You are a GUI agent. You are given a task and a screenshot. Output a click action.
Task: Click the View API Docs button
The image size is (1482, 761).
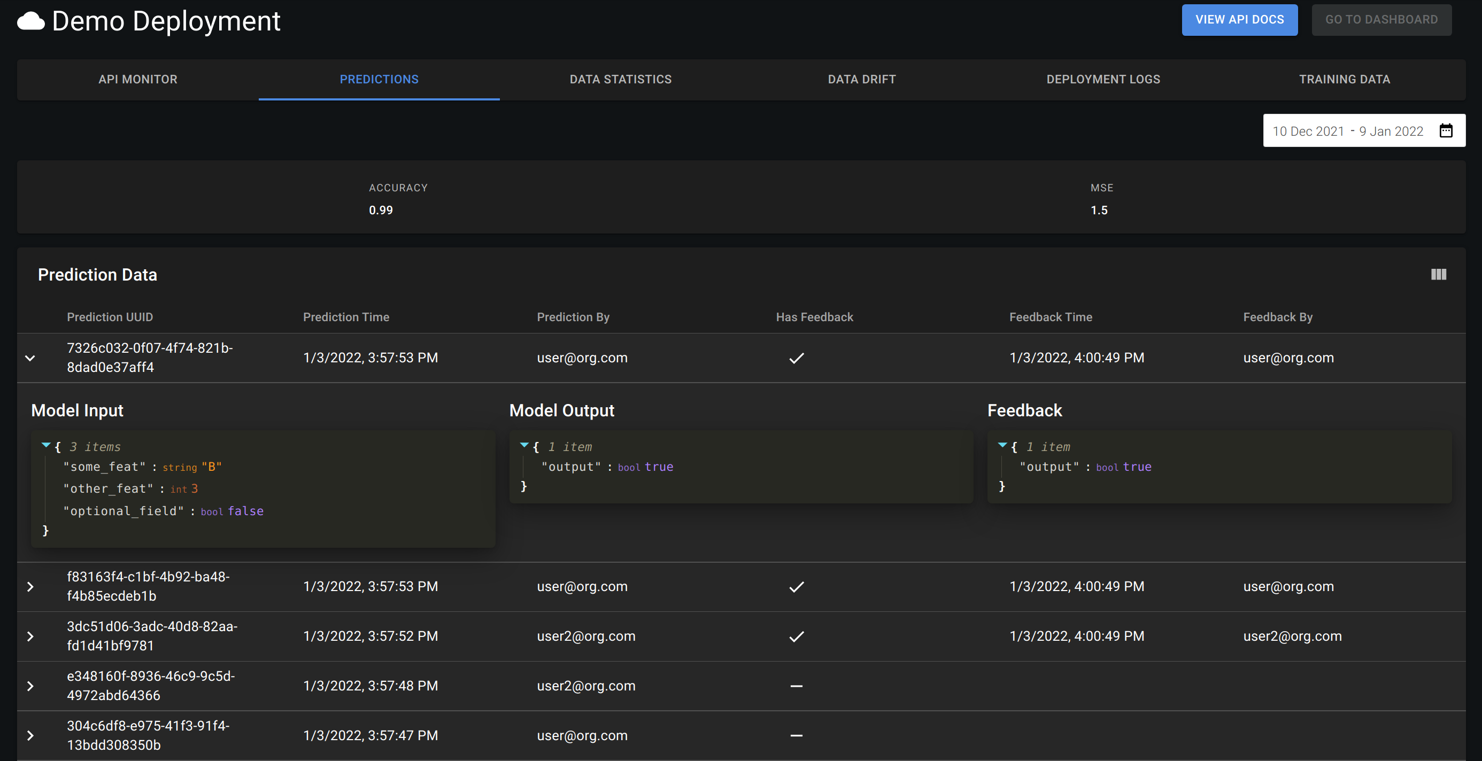coord(1239,20)
